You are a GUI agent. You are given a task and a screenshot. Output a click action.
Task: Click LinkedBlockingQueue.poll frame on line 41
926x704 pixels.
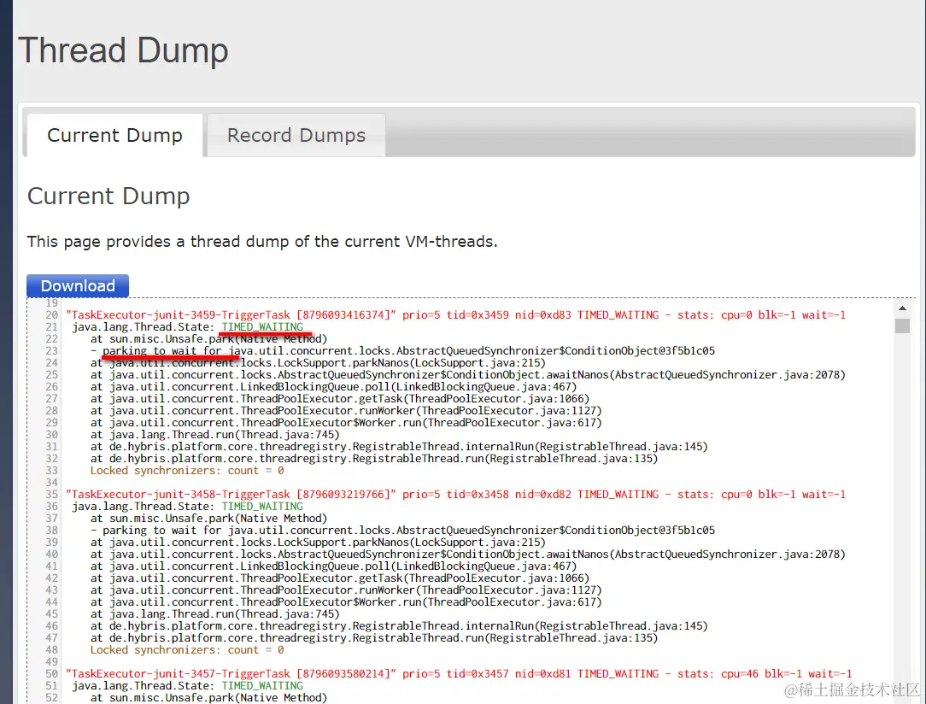334,566
